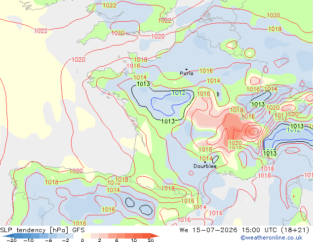Viewport: 313px width, 242px height.
Task: Click the 1018 label near the top right edge
Action: click(x=274, y=29)
